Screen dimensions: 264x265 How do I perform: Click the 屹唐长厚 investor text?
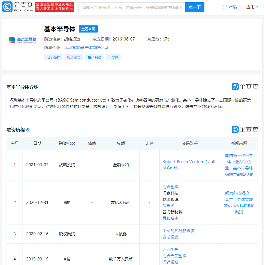tap(170, 199)
